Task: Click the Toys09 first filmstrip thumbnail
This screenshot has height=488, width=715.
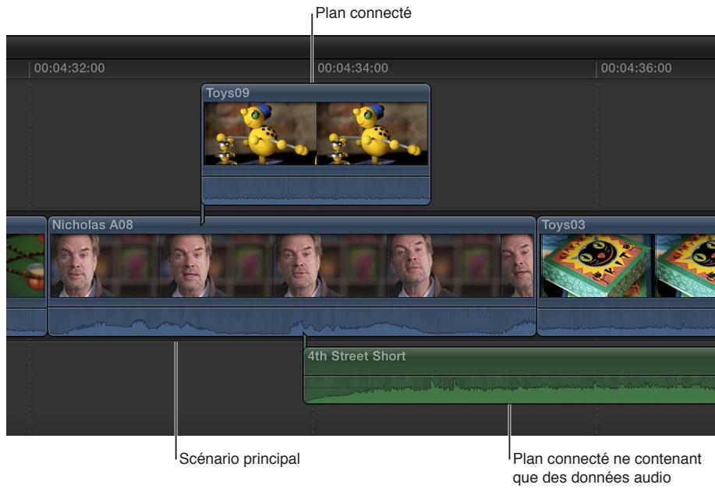Action: click(x=260, y=133)
